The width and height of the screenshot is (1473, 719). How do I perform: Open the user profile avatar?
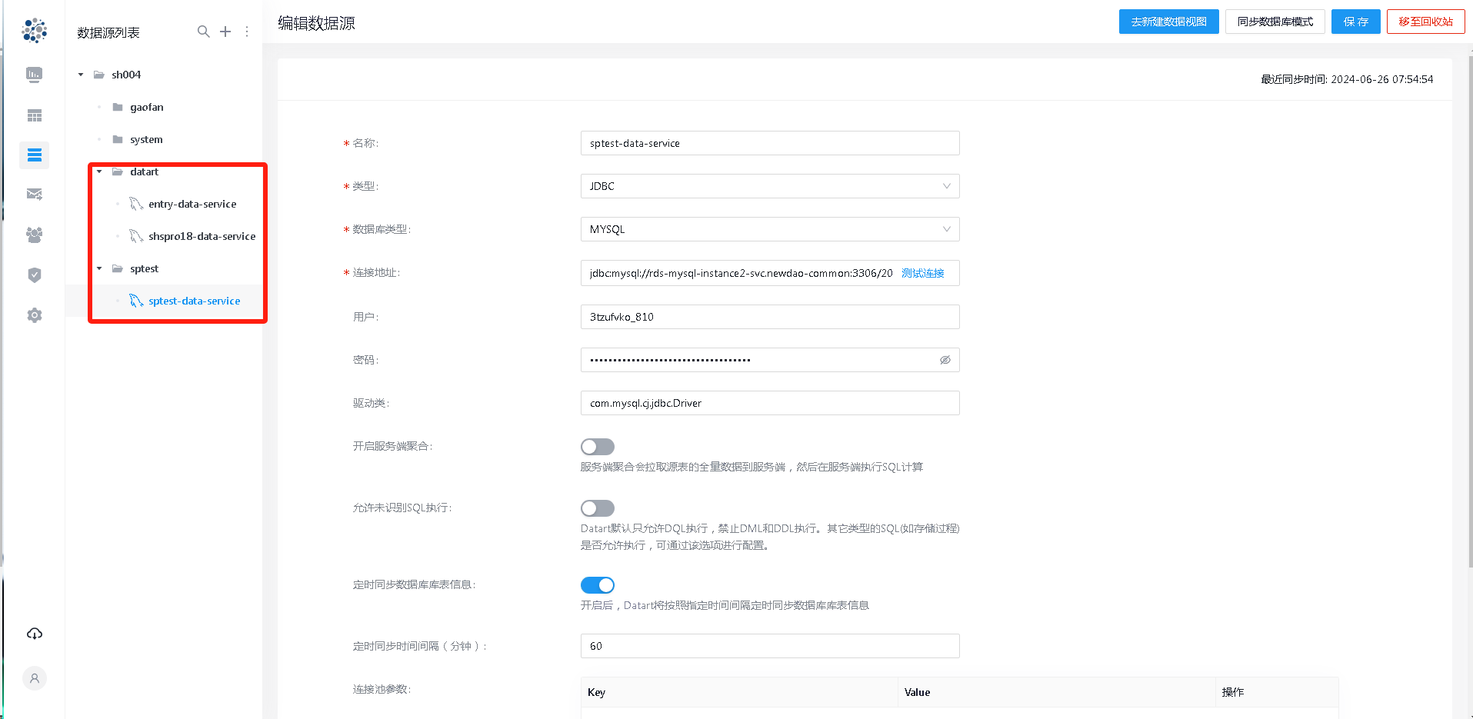[x=35, y=678]
